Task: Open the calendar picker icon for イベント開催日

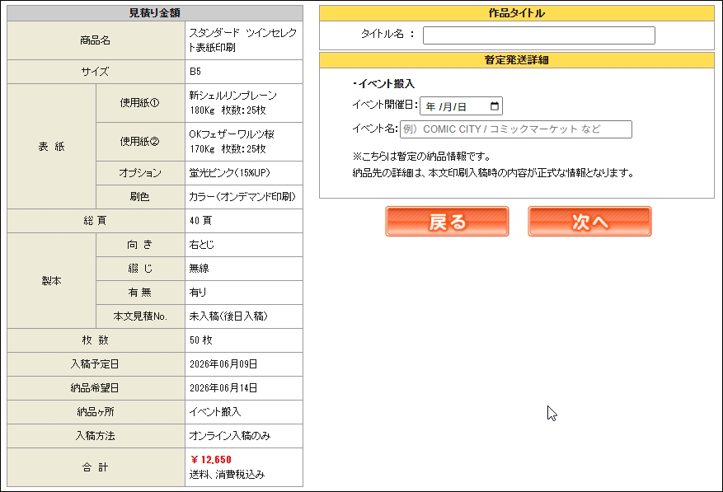Action: click(495, 106)
